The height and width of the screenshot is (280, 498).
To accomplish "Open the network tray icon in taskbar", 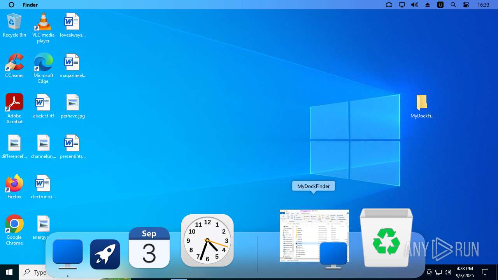I will (x=438, y=272).
